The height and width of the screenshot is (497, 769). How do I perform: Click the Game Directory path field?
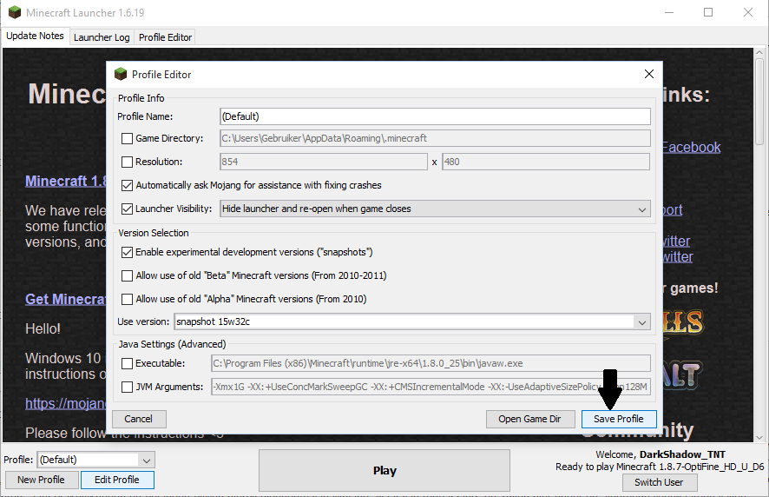point(435,138)
